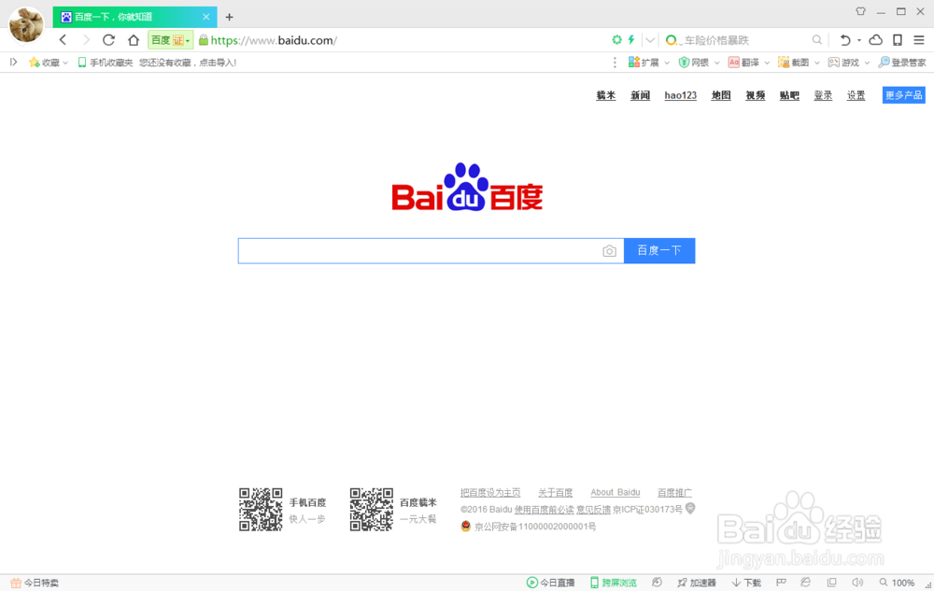Click the undo closed tab arrow
The height and width of the screenshot is (591, 934).
844,40
